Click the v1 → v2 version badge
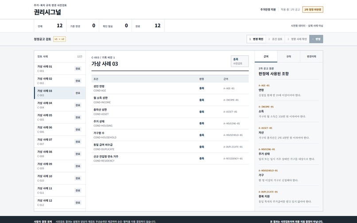This screenshot has height=223, width=357. (x=59, y=39)
